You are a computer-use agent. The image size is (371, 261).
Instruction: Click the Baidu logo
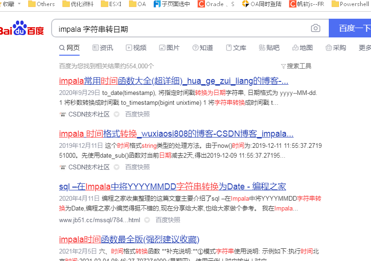(x=22, y=29)
